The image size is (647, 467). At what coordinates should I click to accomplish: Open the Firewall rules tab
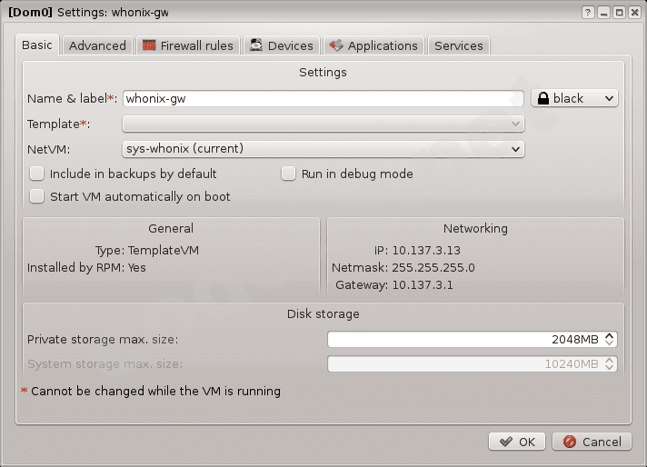188,45
